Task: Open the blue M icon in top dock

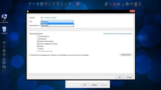Action: pos(34,4)
